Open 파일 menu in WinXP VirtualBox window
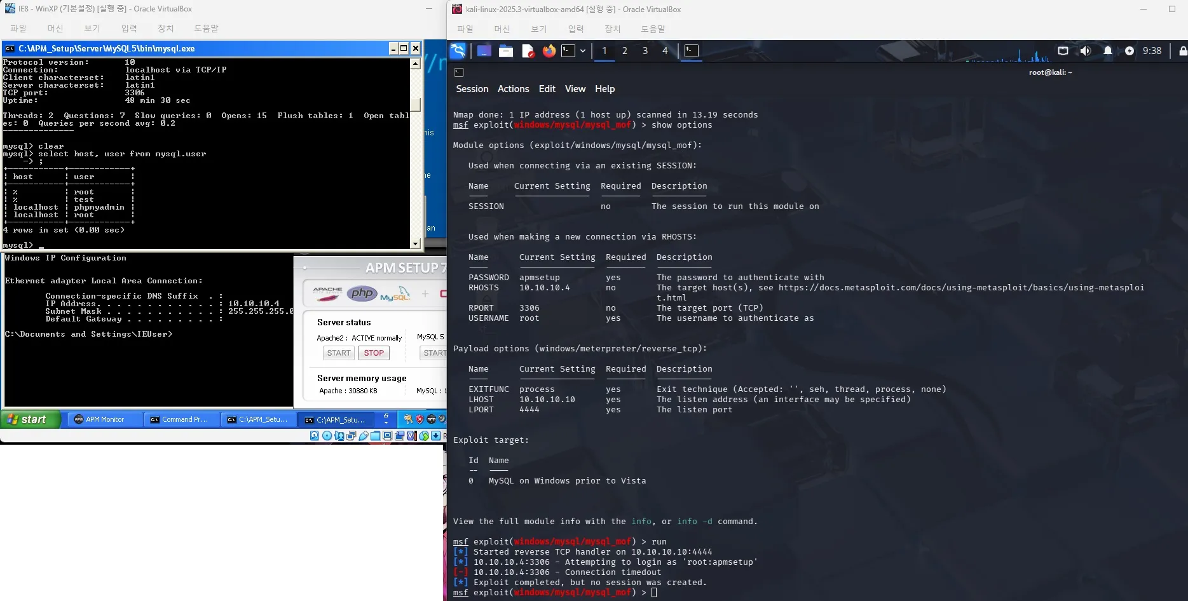The height and width of the screenshot is (601, 1188). 18,29
